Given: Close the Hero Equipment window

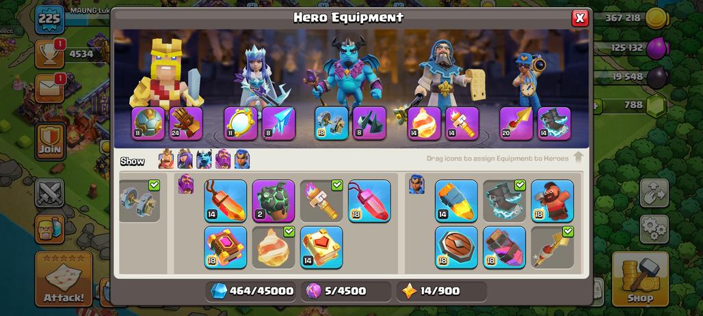Looking at the screenshot, I should point(580,18).
